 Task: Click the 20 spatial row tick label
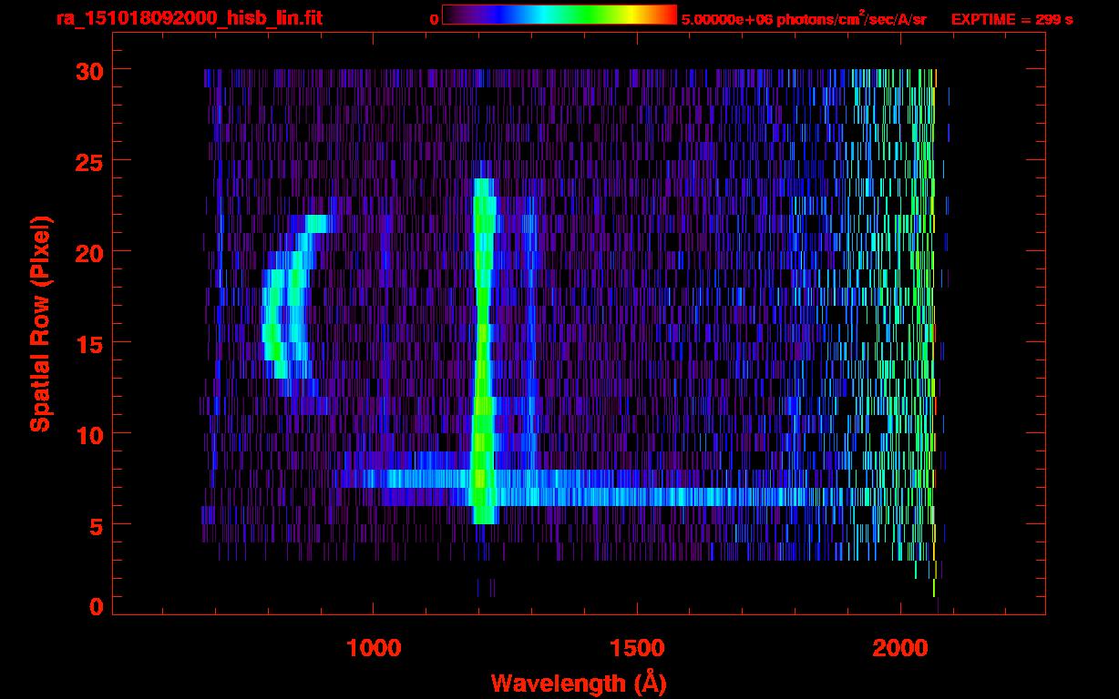(89, 252)
